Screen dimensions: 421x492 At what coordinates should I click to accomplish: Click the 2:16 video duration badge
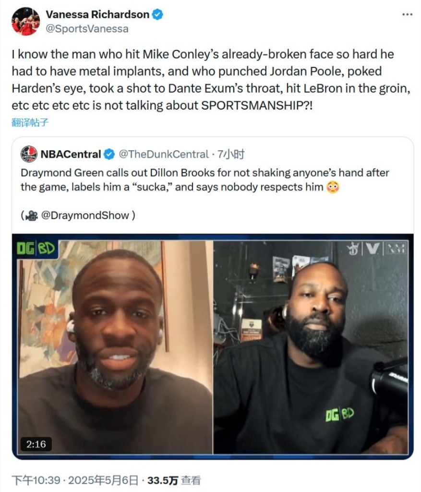36,444
